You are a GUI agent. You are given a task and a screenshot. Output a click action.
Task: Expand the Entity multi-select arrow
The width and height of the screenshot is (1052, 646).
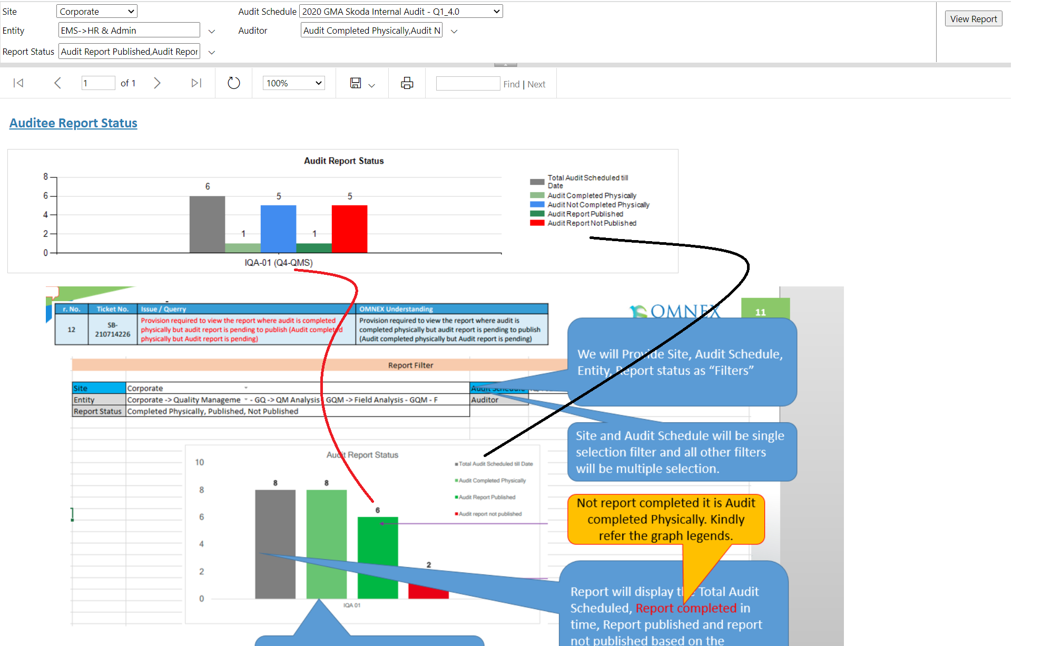(x=212, y=32)
